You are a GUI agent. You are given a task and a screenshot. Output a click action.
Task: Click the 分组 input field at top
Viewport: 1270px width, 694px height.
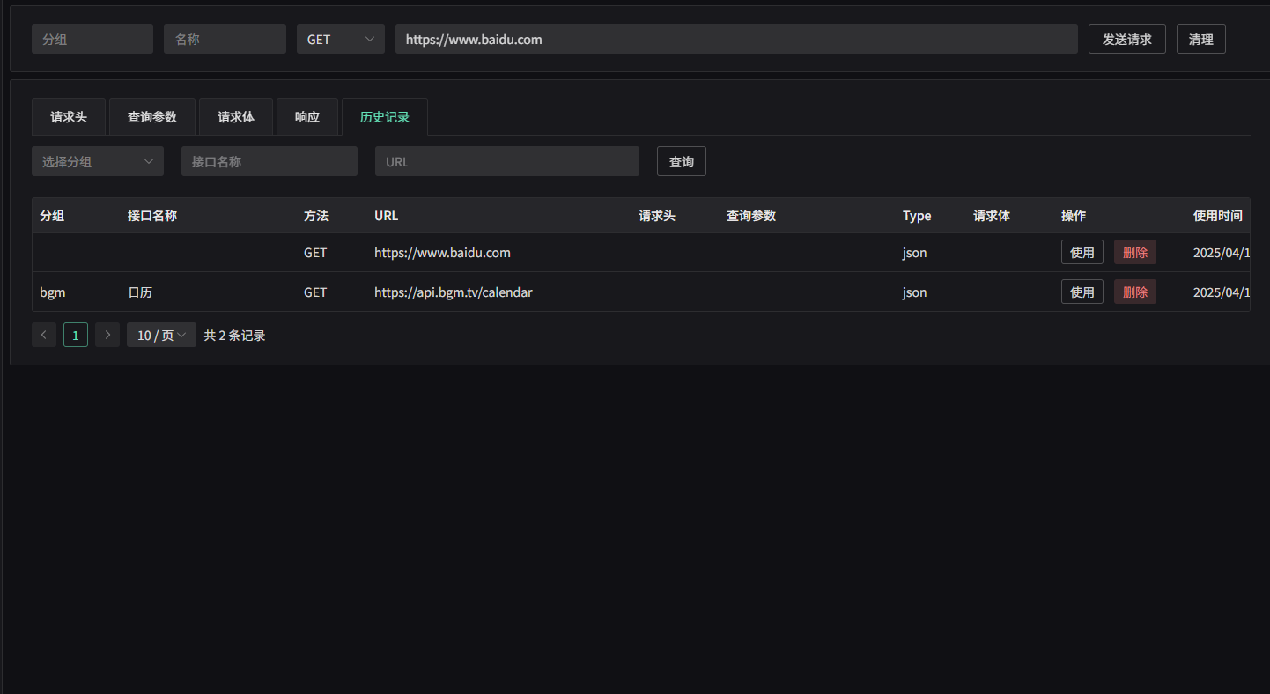(x=92, y=39)
